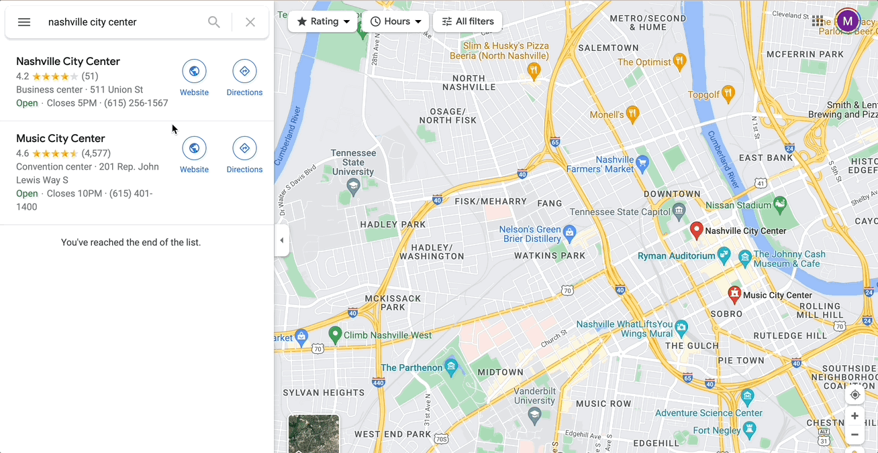
Task: Select Topgolf restaurant pin
Action: click(728, 93)
